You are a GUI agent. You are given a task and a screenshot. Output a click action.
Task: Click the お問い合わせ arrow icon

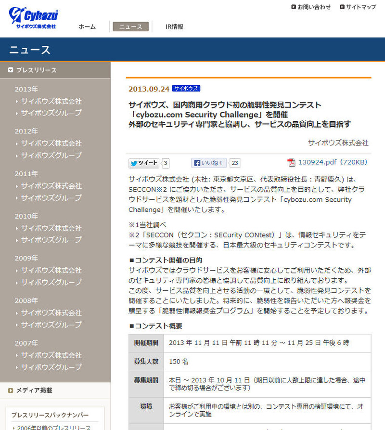(x=294, y=7)
